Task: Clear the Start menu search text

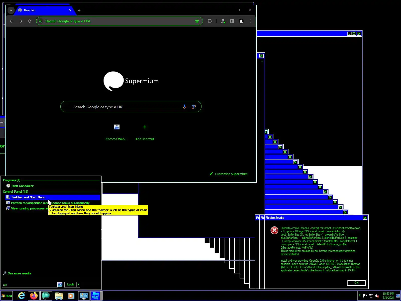Action: [60, 284]
